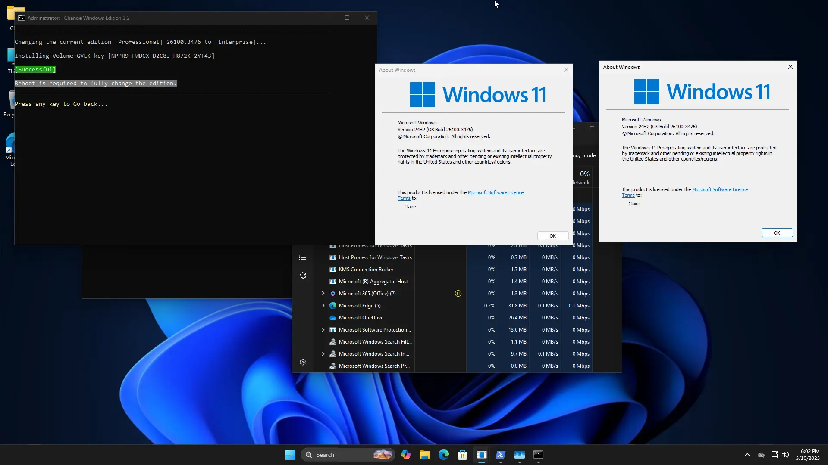
Task: Open Microsoft Store from the taskbar
Action: click(x=463, y=455)
